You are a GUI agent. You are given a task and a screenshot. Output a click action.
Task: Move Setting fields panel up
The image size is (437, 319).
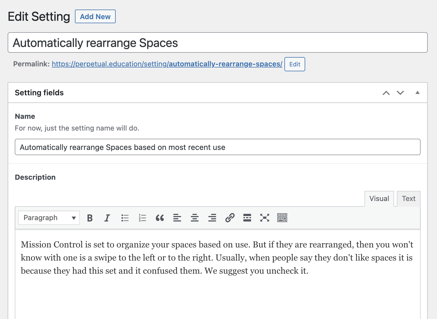(386, 93)
